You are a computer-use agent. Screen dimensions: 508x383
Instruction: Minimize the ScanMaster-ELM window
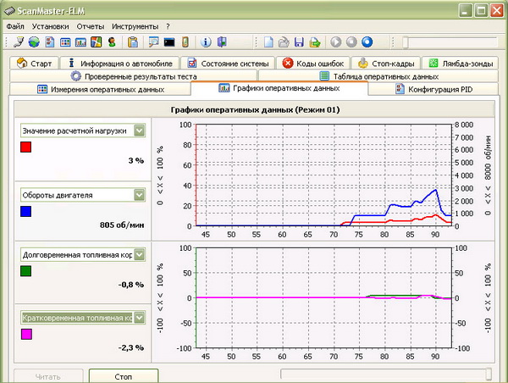465,11
